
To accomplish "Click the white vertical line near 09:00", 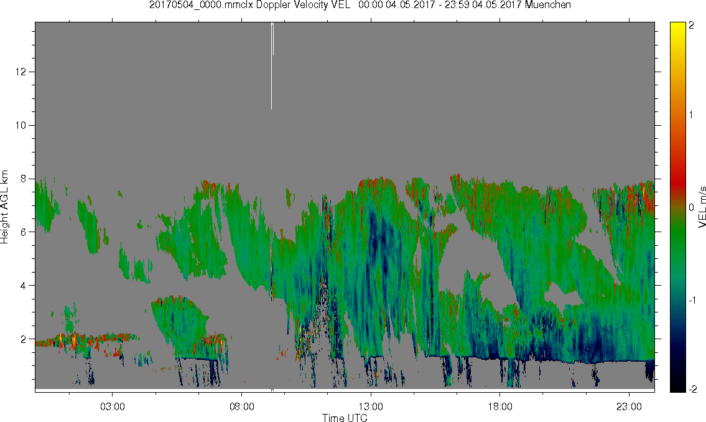I will click(x=271, y=65).
